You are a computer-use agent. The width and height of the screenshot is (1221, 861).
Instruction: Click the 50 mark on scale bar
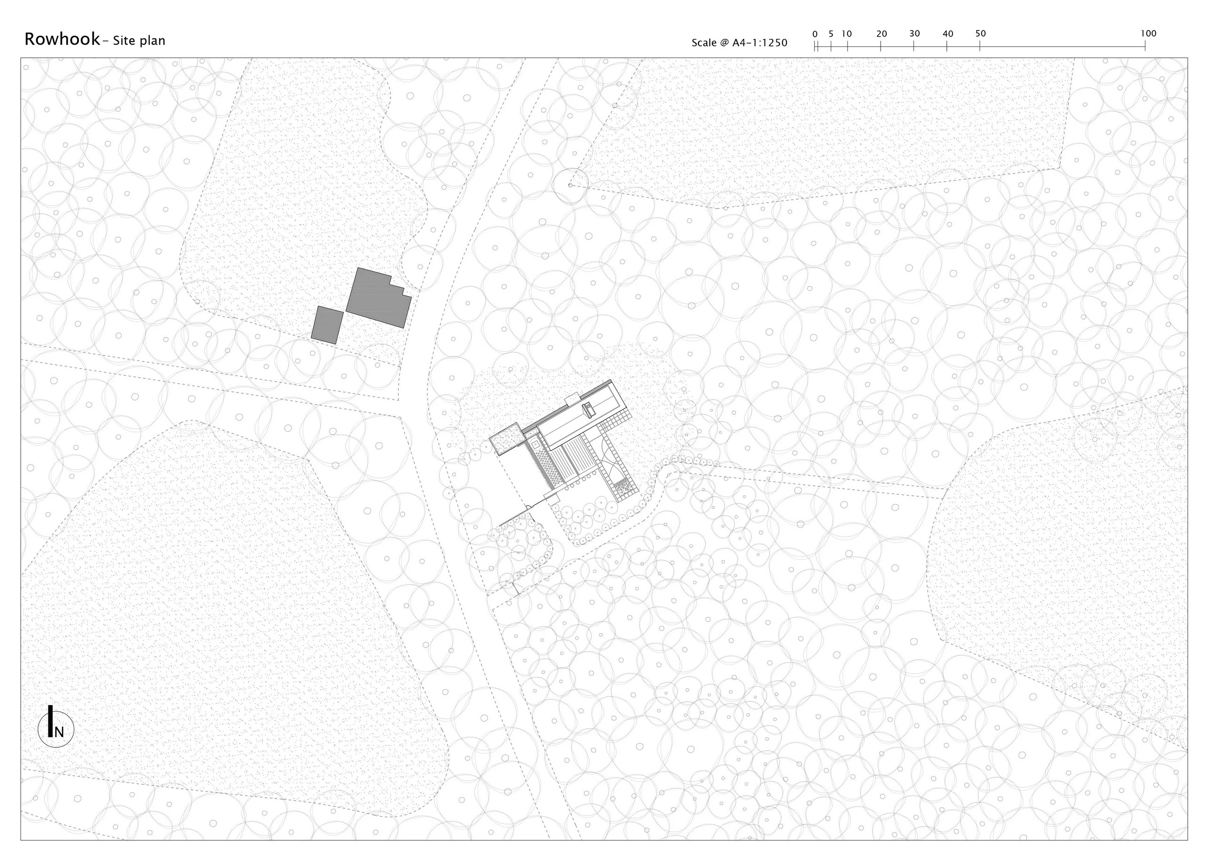pyautogui.click(x=980, y=33)
